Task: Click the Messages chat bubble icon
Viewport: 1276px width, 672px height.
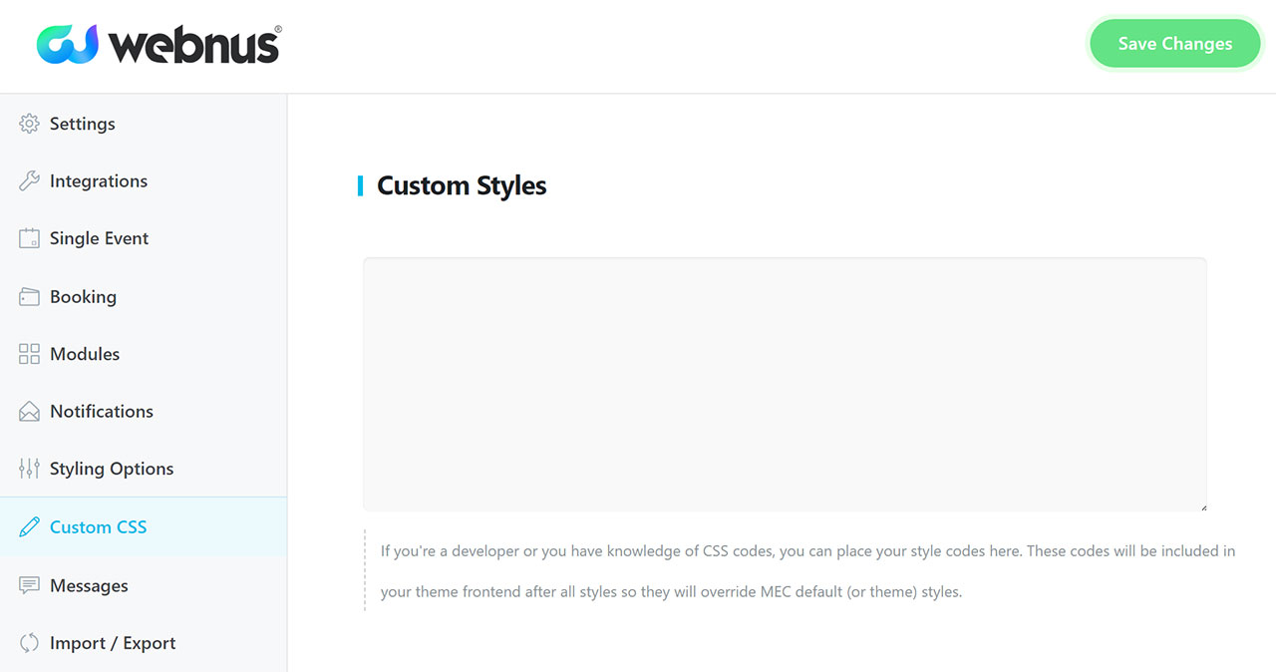Action: tap(29, 585)
